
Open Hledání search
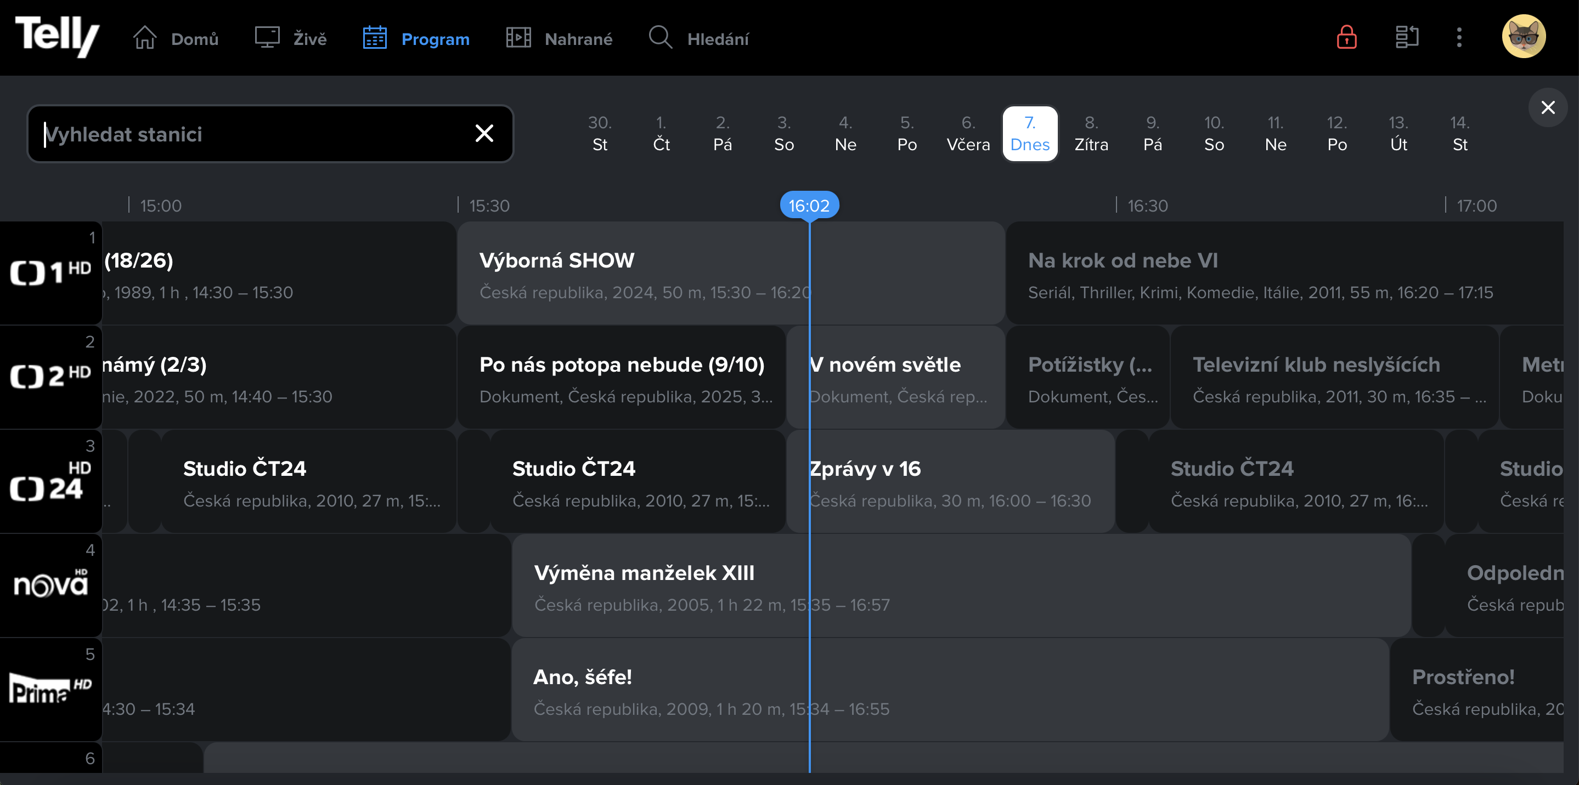[x=699, y=38]
